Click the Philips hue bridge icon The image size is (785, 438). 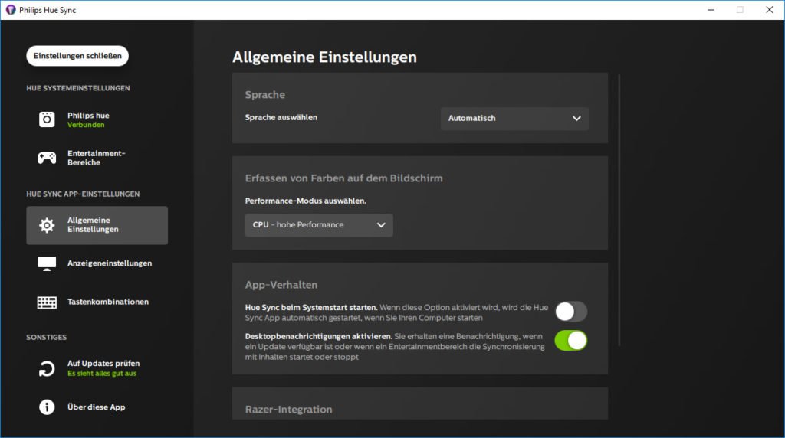click(47, 119)
